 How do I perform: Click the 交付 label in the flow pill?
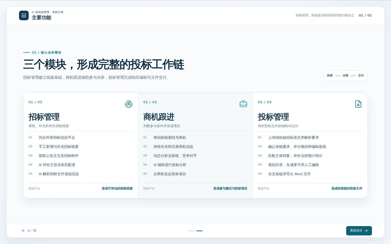(x=361, y=75)
